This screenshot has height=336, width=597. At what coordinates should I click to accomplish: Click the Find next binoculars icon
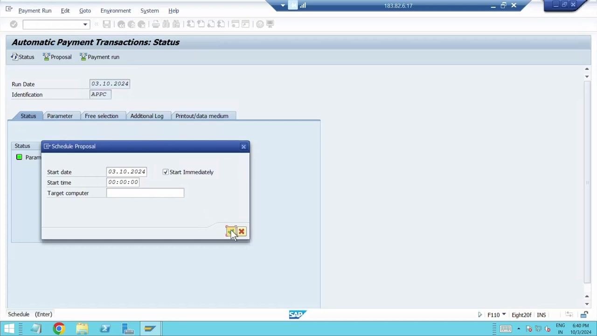(176, 24)
